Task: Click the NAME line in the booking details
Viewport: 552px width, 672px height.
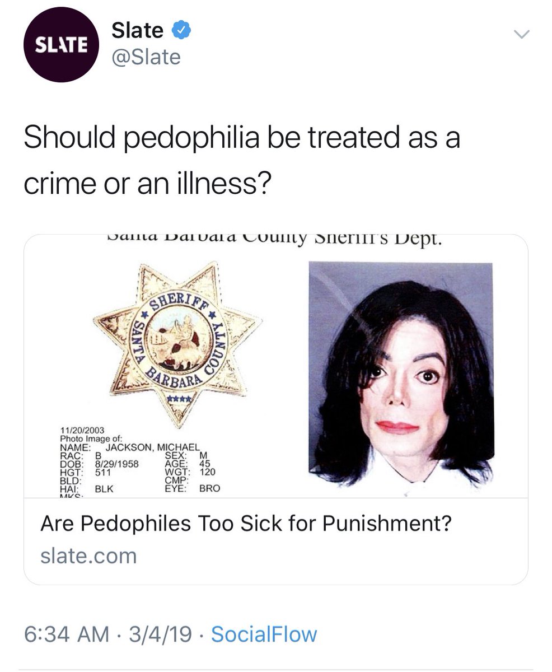Action: tap(130, 447)
